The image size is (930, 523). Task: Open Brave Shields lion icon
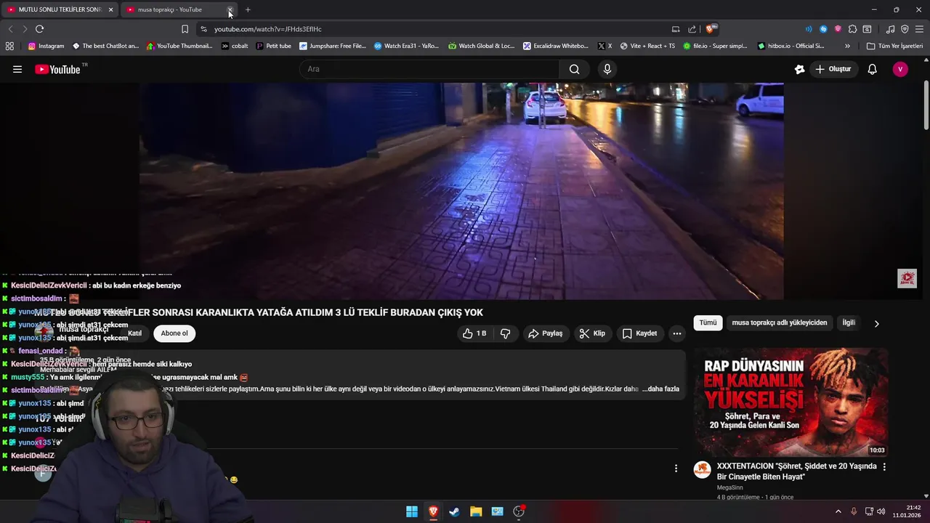pyautogui.click(x=711, y=29)
